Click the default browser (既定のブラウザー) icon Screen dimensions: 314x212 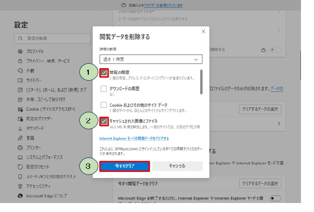tap(20, 119)
